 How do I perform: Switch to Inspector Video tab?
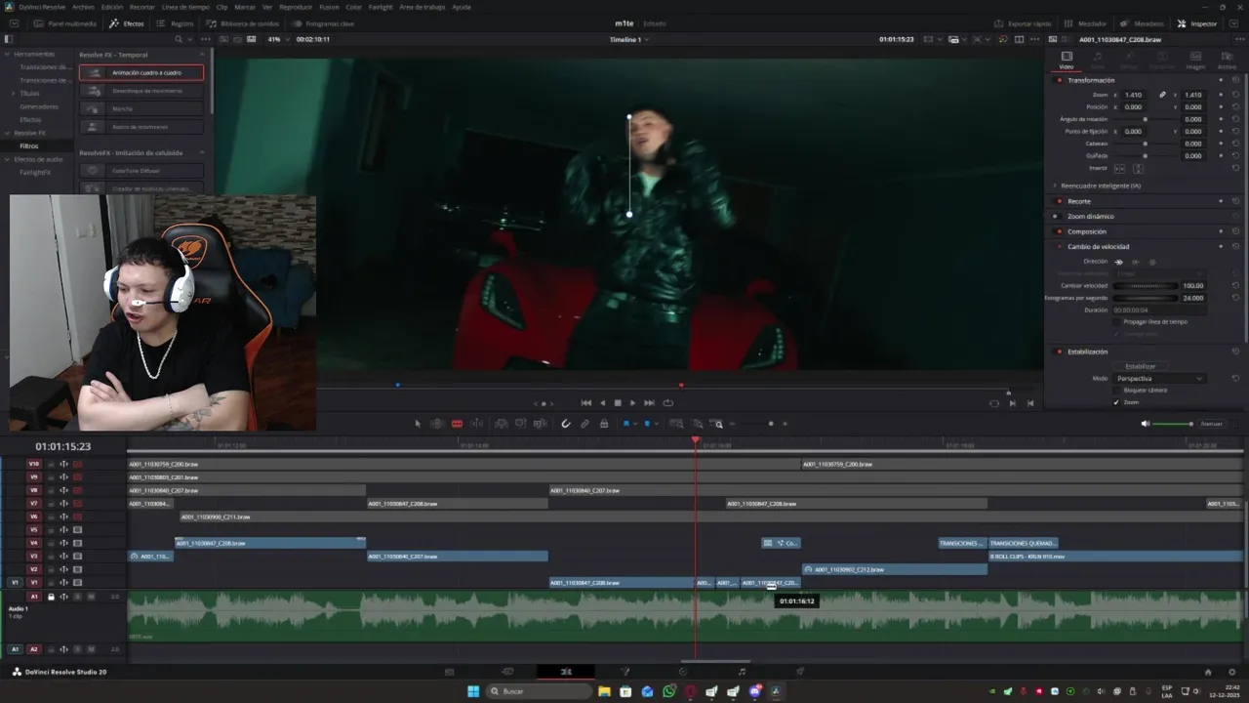point(1067,61)
